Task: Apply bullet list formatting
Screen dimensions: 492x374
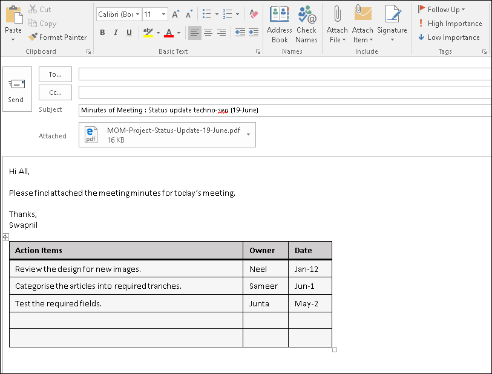Action: pyautogui.click(x=206, y=14)
